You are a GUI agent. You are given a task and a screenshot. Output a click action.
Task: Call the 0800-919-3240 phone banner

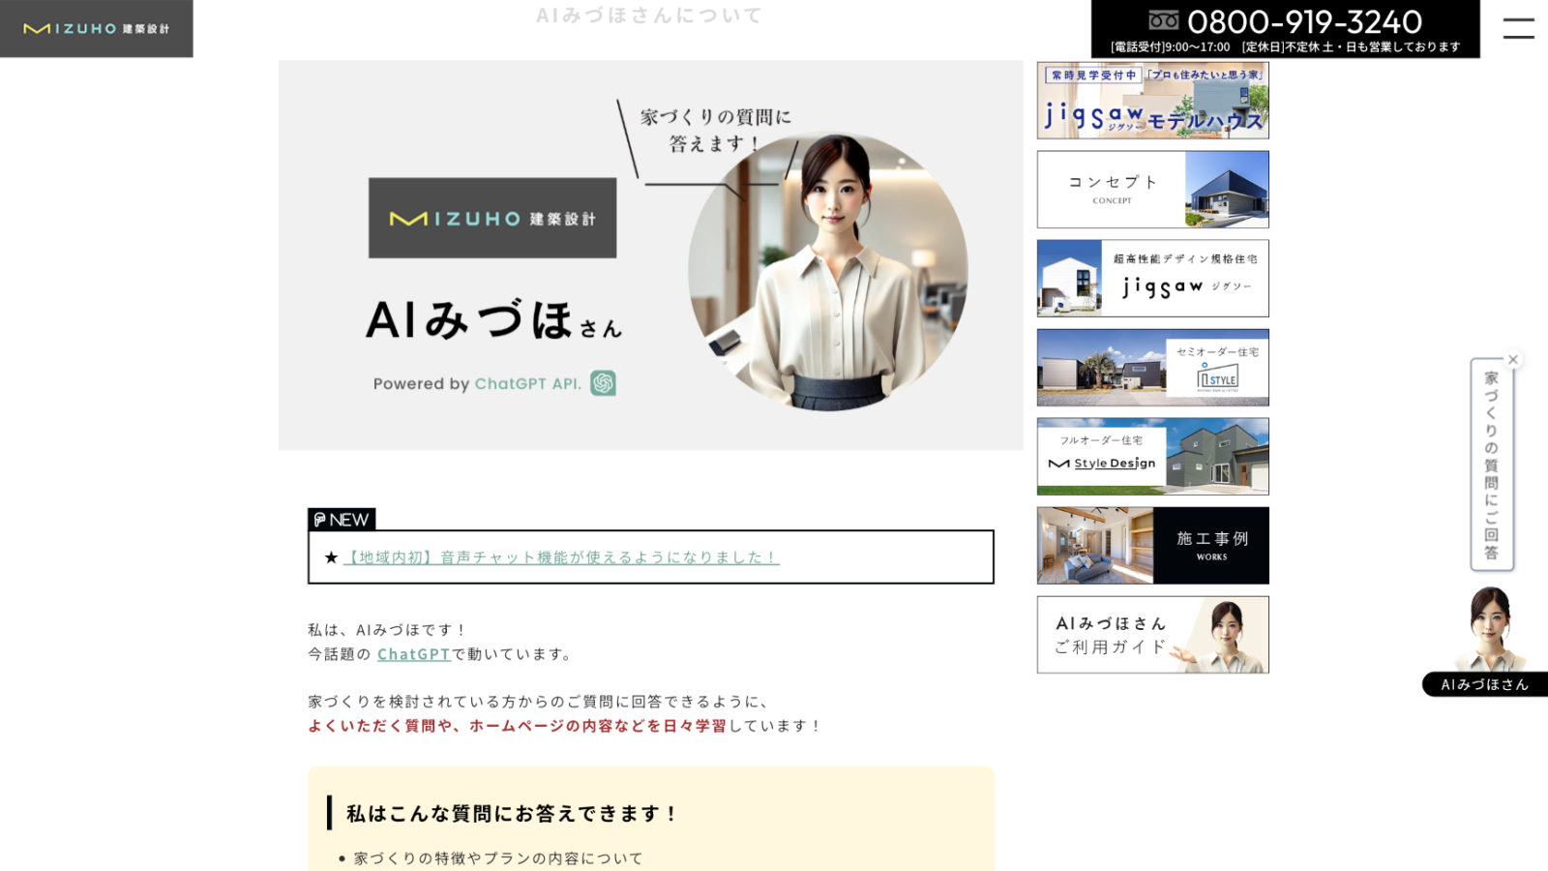tap(1285, 29)
